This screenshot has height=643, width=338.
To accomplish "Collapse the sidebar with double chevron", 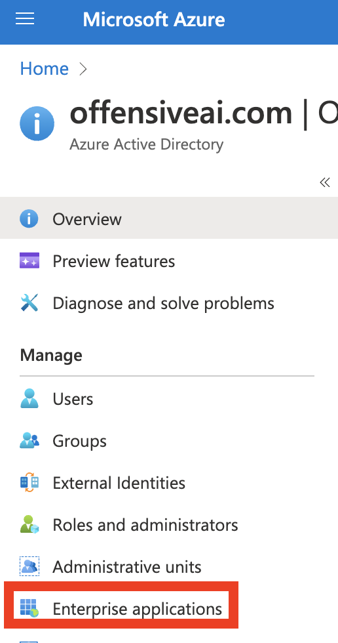I will pos(325,182).
